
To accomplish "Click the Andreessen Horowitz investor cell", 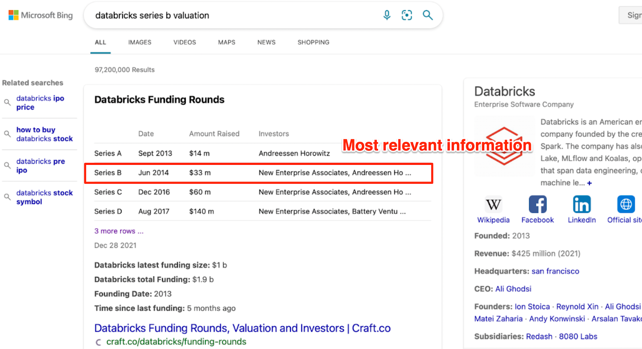I will point(294,153).
